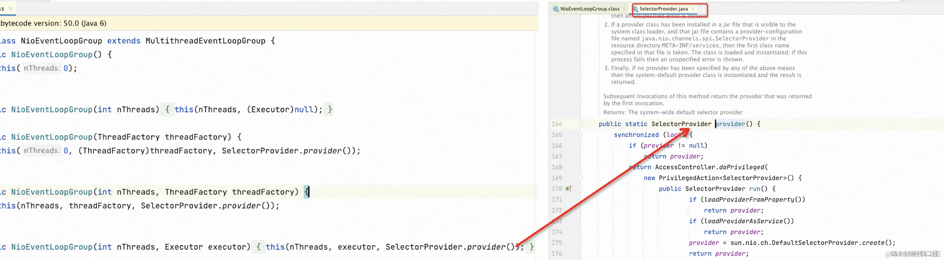Image resolution: width=944 pixels, height=260 pixels.
Task: Switch to the NioEventLoopGroup.class tab
Action: click(x=590, y=9)
